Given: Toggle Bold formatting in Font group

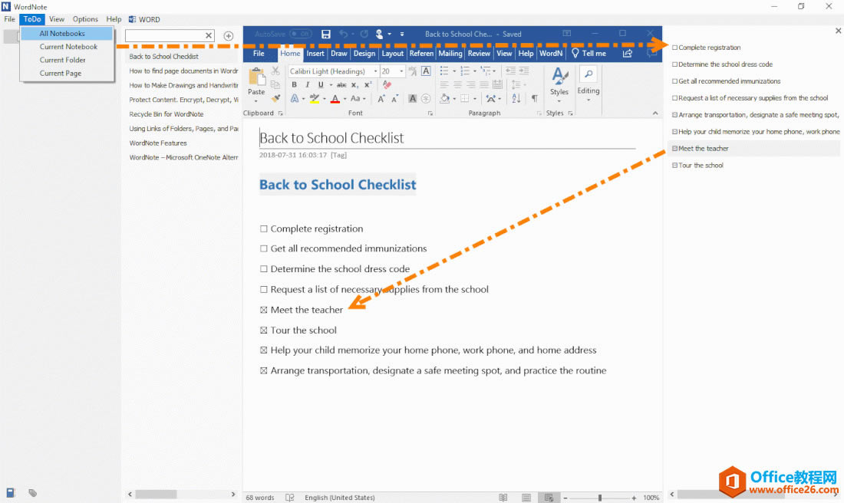Looking at the screenshot, I should (x=294, y=84).
